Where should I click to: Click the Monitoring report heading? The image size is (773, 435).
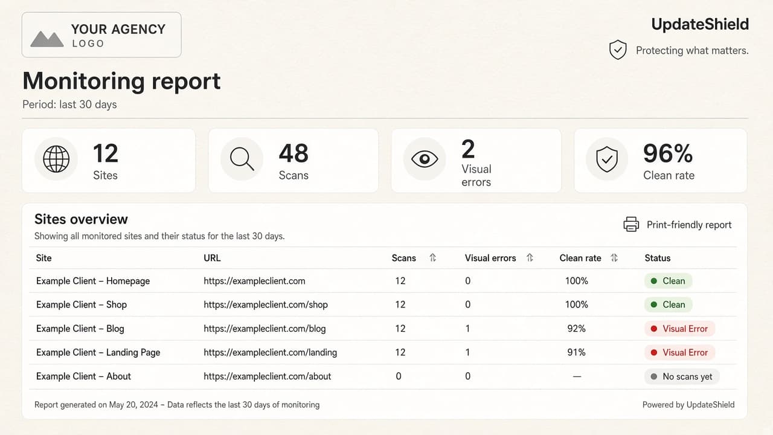tap(122, 81)
